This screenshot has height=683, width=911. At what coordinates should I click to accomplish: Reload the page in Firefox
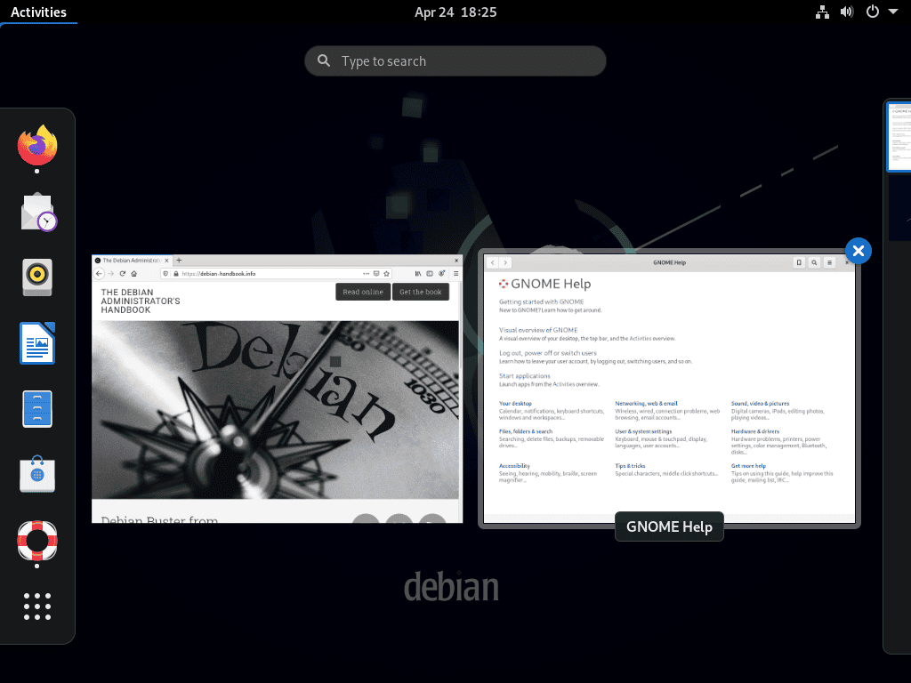122,273
